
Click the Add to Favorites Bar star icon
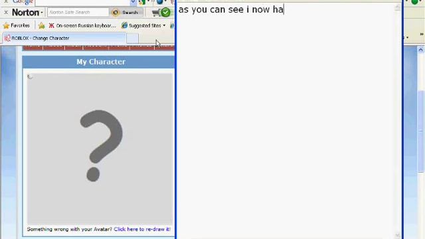pos(41,25)
